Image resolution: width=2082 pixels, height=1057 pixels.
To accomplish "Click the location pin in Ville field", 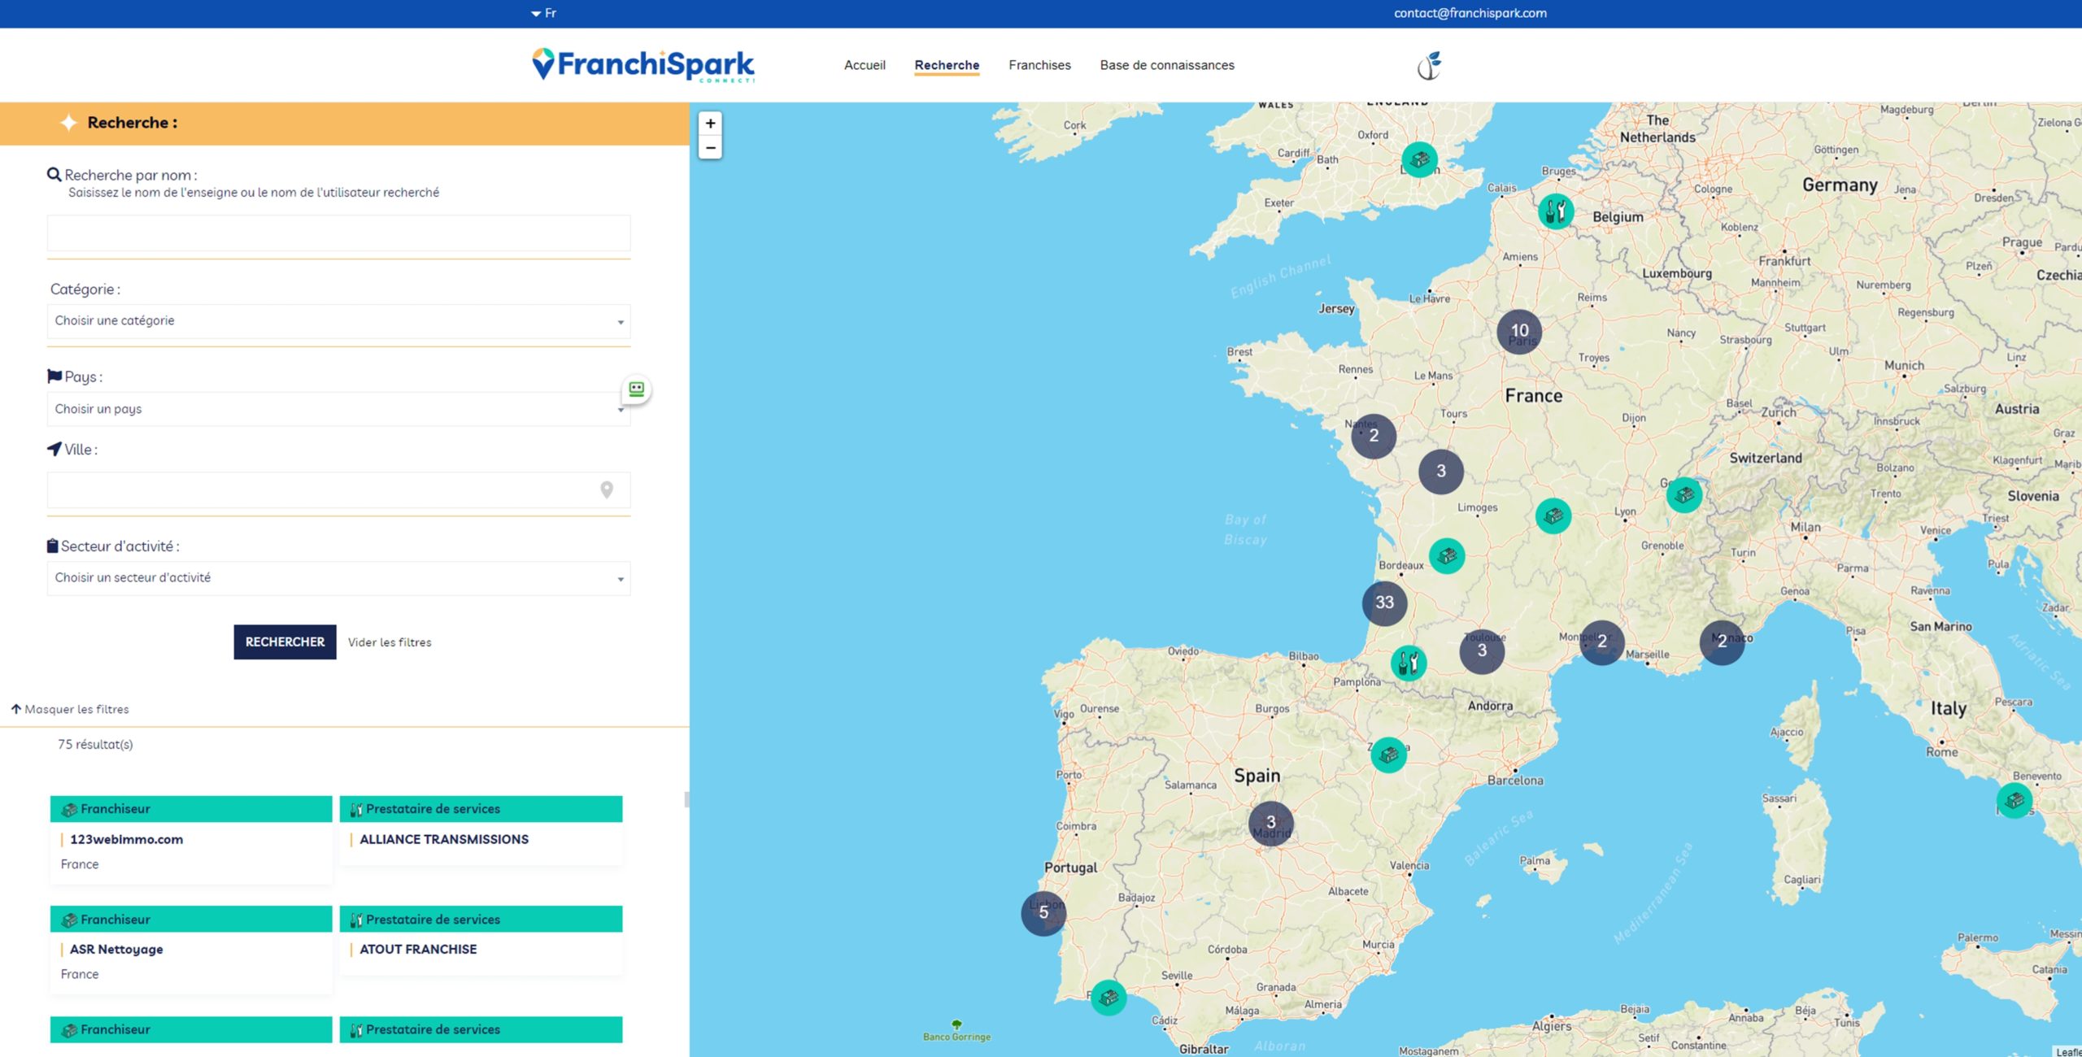I will click(607, 490).
